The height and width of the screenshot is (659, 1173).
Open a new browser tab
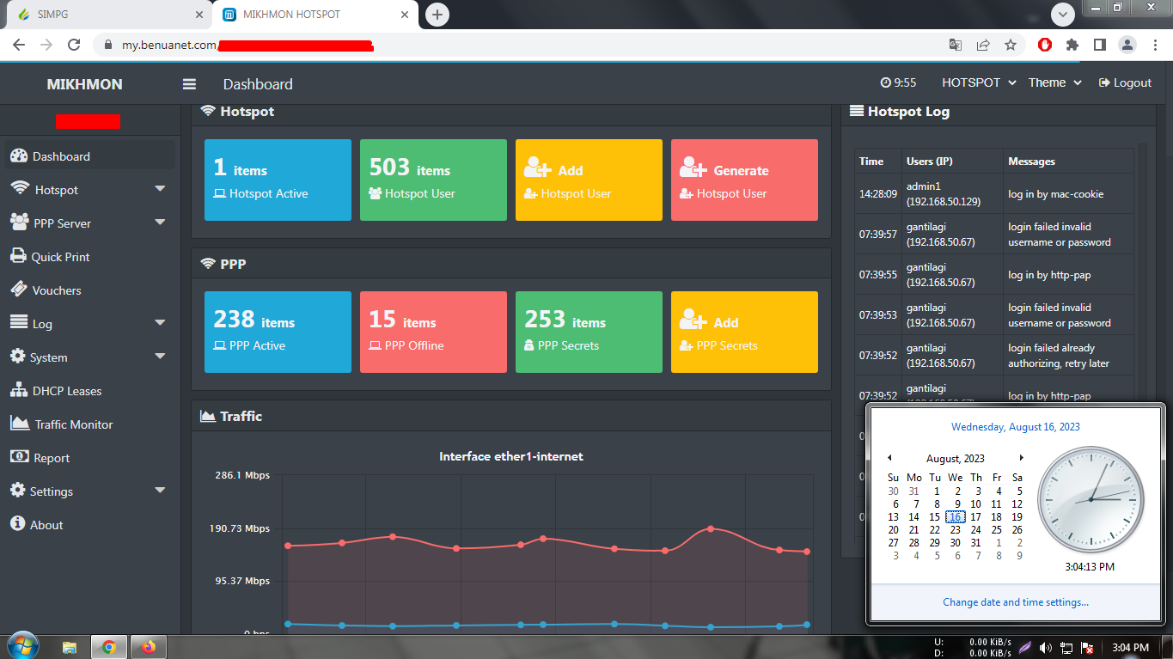point(437,15)
